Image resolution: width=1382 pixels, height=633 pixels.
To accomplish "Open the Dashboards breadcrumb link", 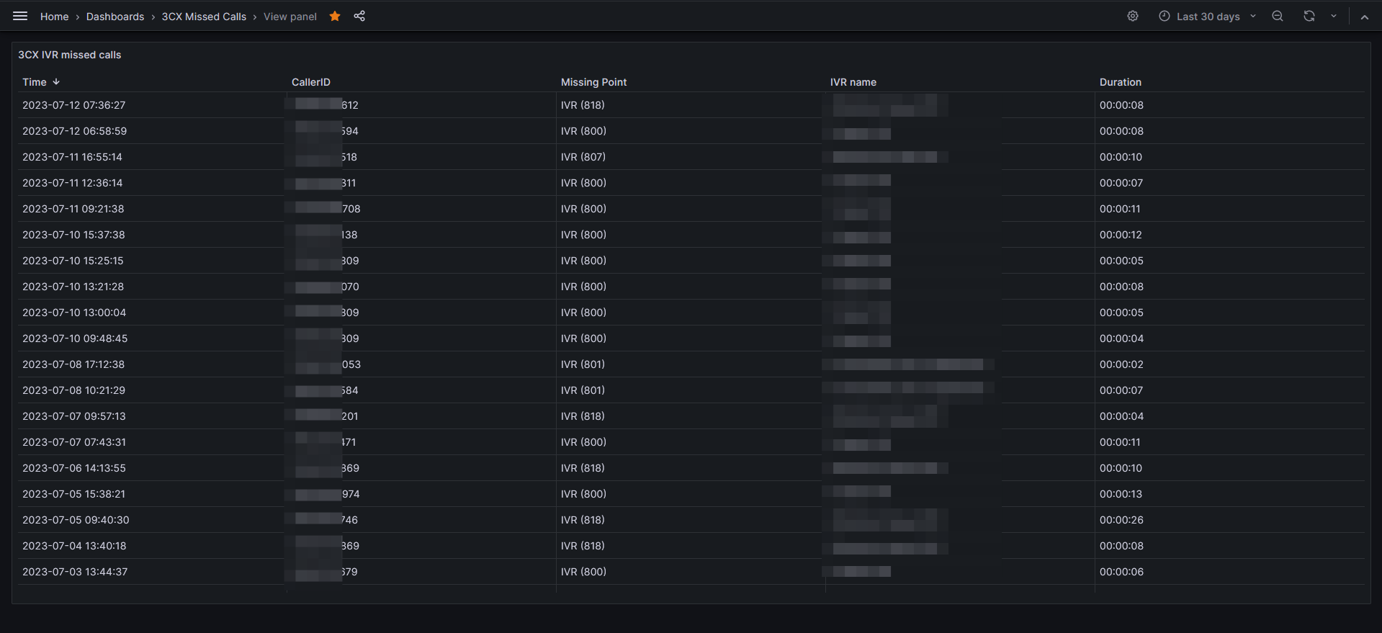I will pos(115,16).
